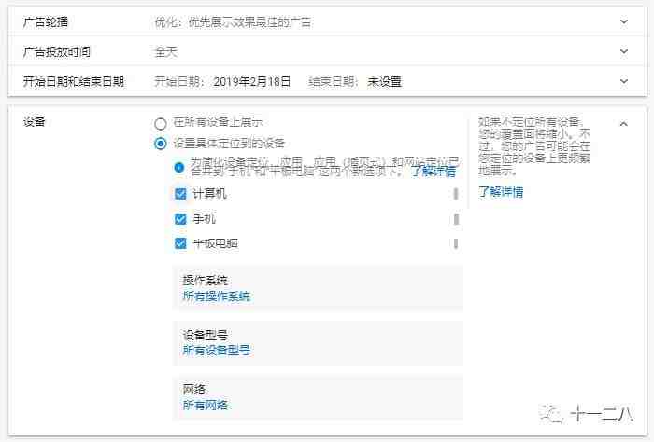This screenshot has width=654, height=442.
Task: Click the gray bar beside 平板电脑
Action: tap(456, 243)
